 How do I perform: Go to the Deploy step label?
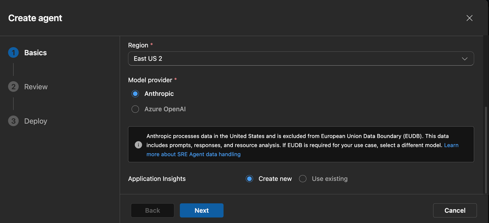coord(36,121)
